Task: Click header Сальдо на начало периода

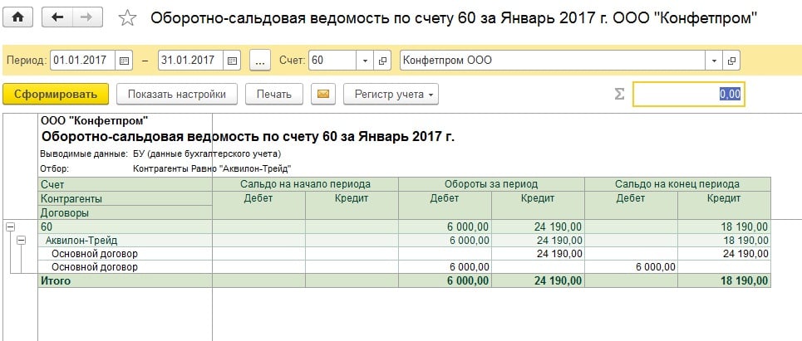Action: point(305,184)
